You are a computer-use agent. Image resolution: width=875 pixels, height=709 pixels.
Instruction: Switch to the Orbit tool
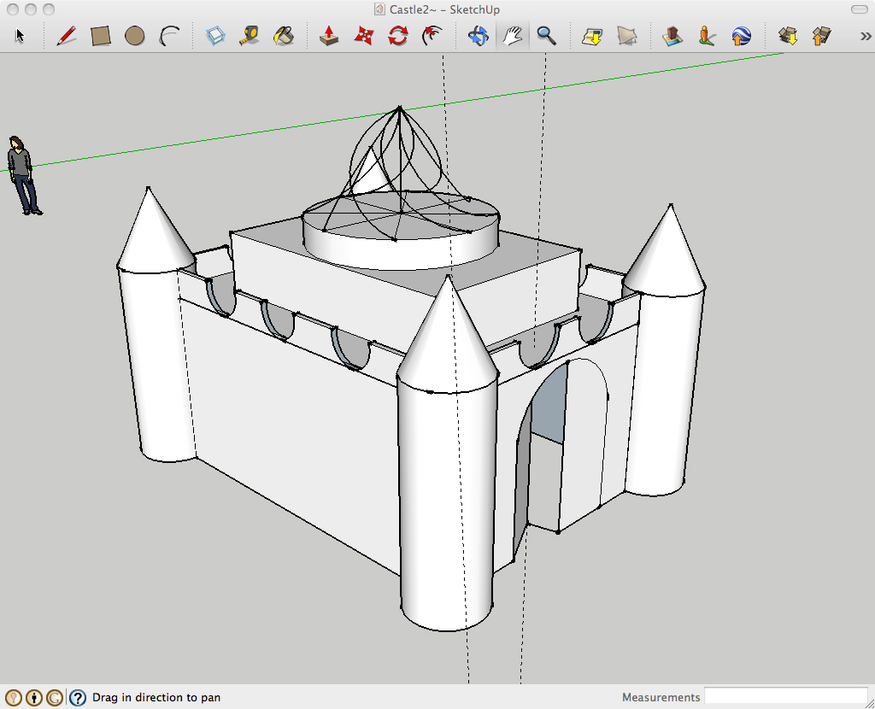[x=478, y=36]
